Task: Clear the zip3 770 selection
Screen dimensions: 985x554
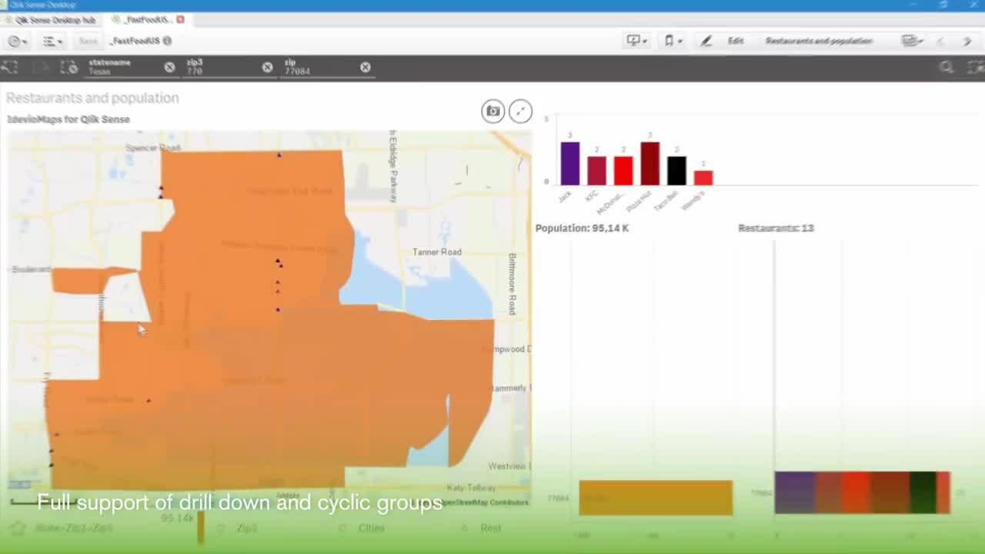Action: (267, 67)
